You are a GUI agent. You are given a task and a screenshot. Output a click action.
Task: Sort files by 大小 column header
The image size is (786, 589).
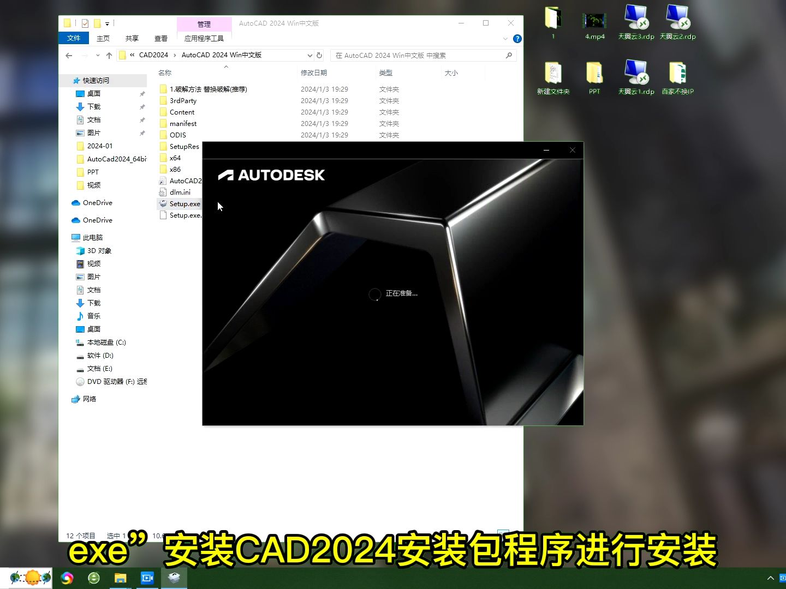coord(451,73)
